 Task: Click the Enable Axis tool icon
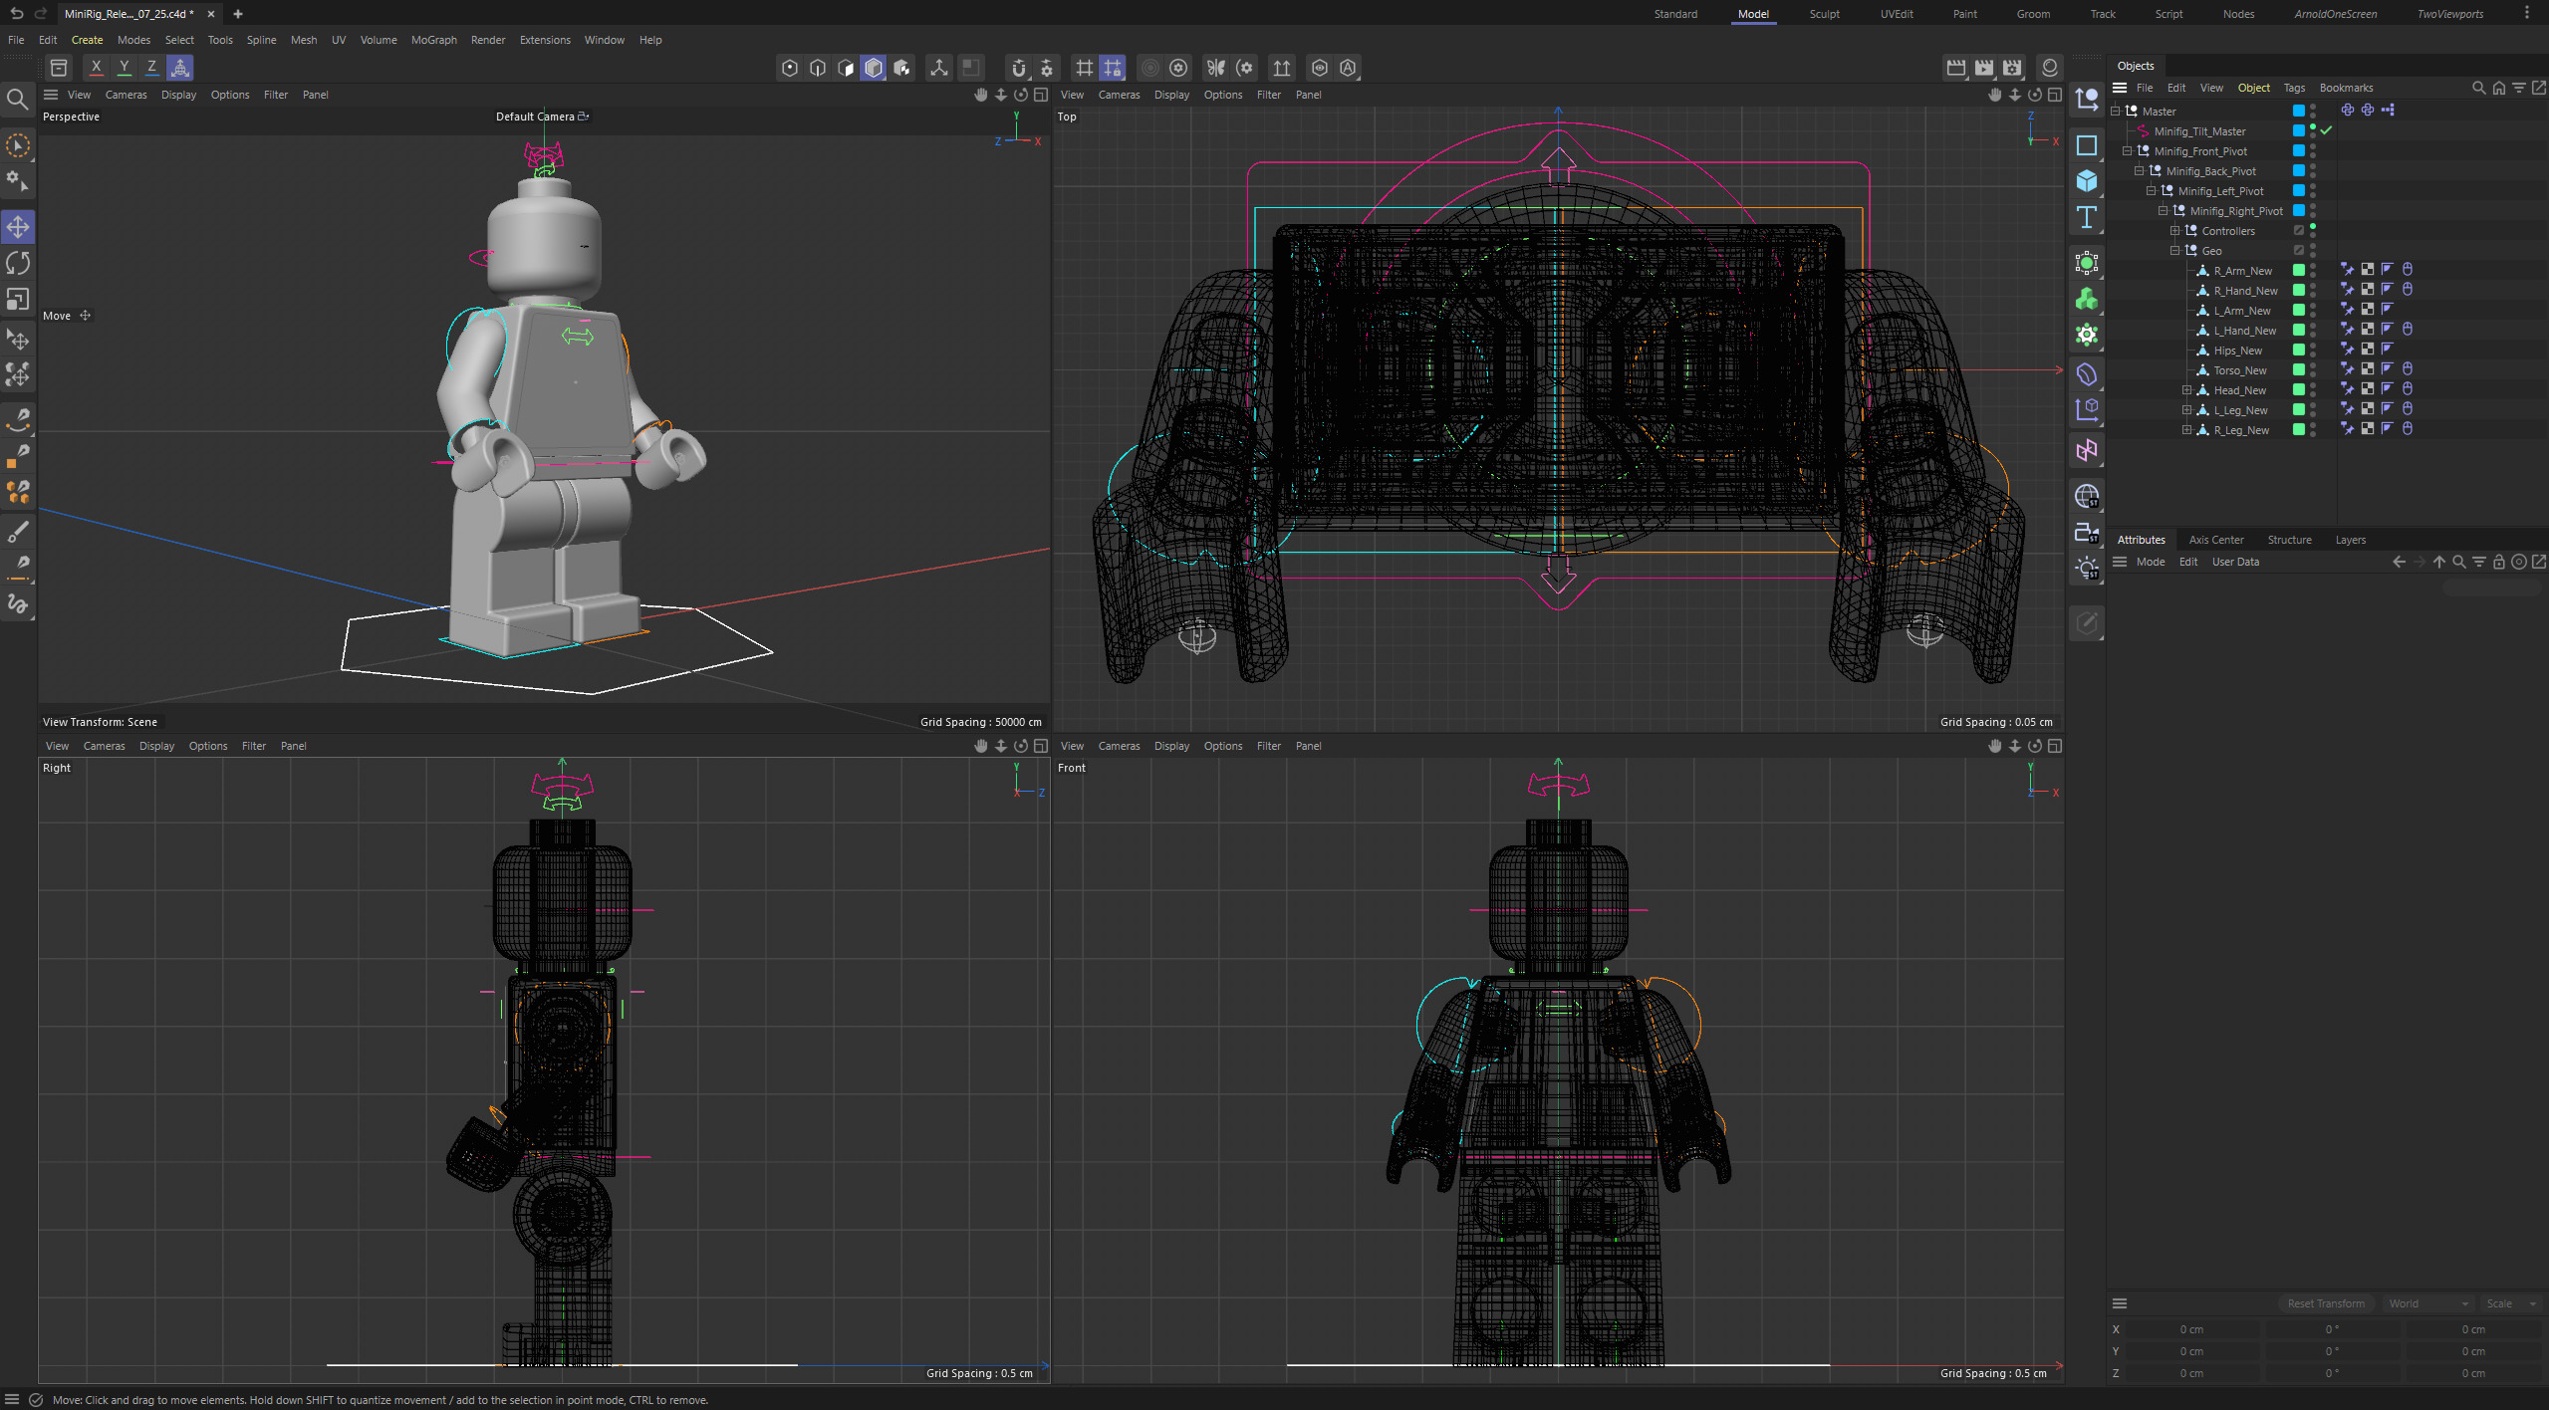(x=938, y=68)
